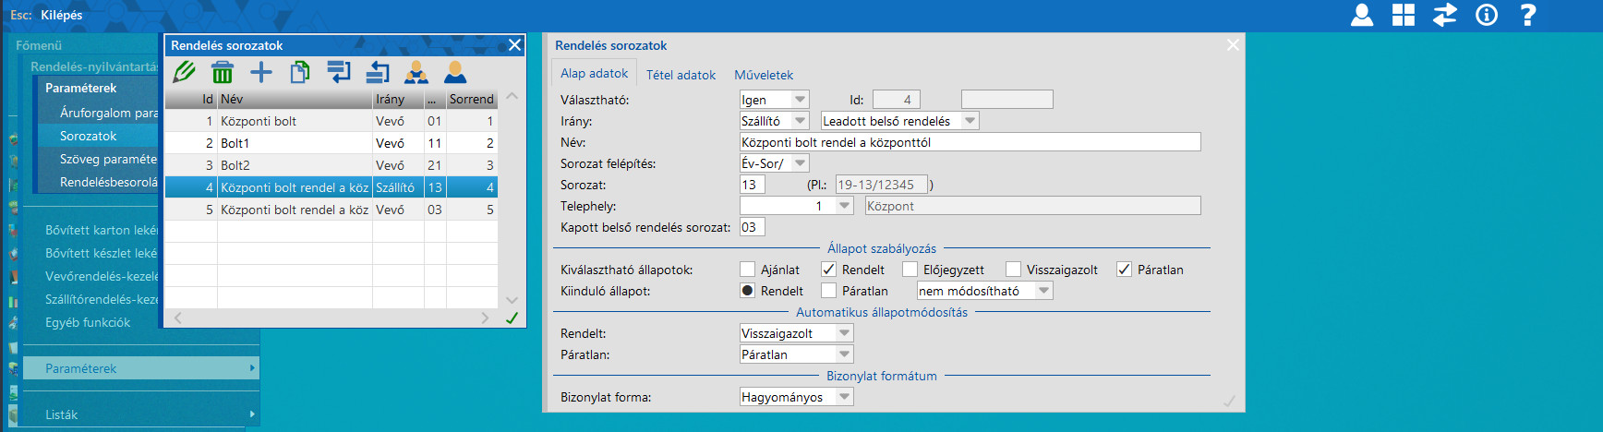The image size is (1603, 432).
Task: Click the Sorrend column header
Action: click(471, 99)
